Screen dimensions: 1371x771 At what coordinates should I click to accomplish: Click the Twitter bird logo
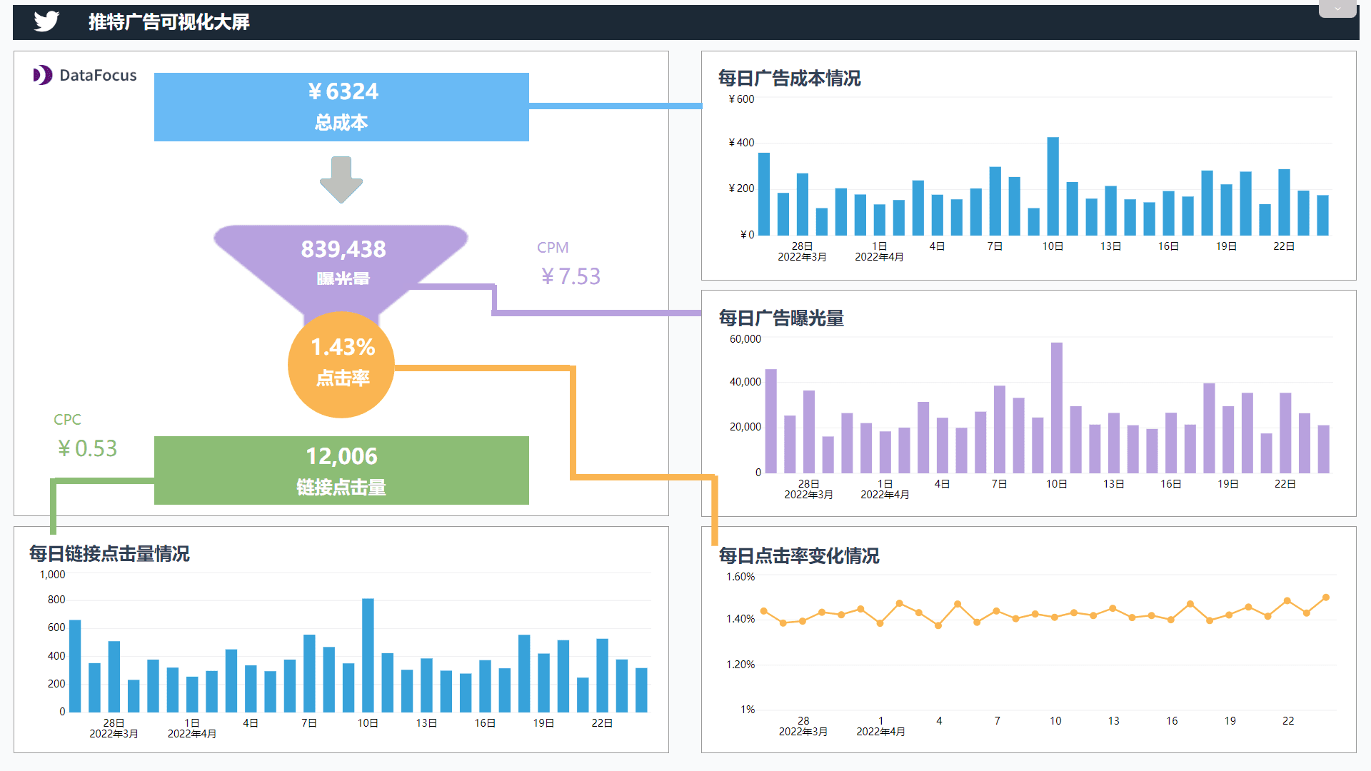[46, 21]
